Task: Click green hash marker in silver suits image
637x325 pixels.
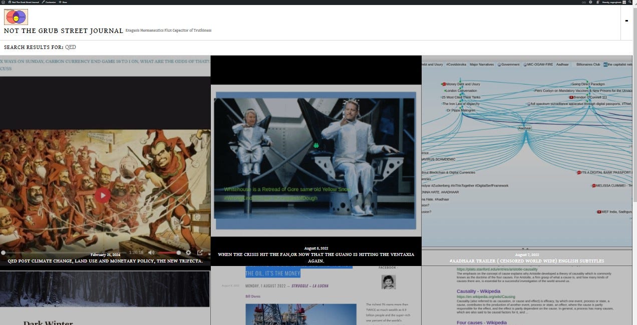Action: (316, 145)
